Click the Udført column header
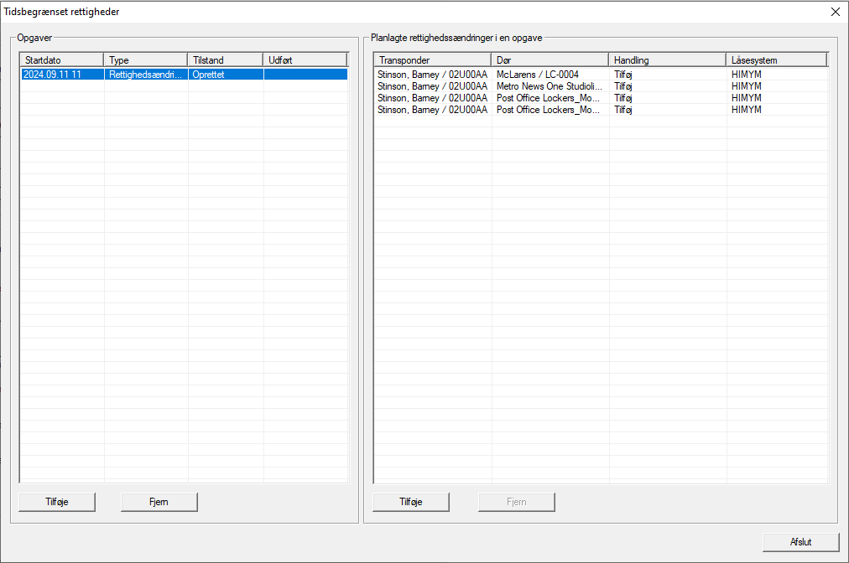Image resolution: width=849 pixels, height=563 pixels. coord(305,60)
